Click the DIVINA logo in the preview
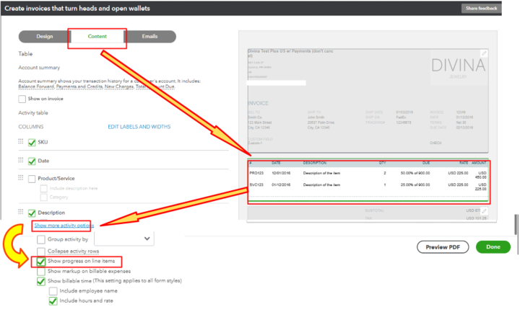The width and height of the screenshot is (520, 312). click(x=459, y=67)
